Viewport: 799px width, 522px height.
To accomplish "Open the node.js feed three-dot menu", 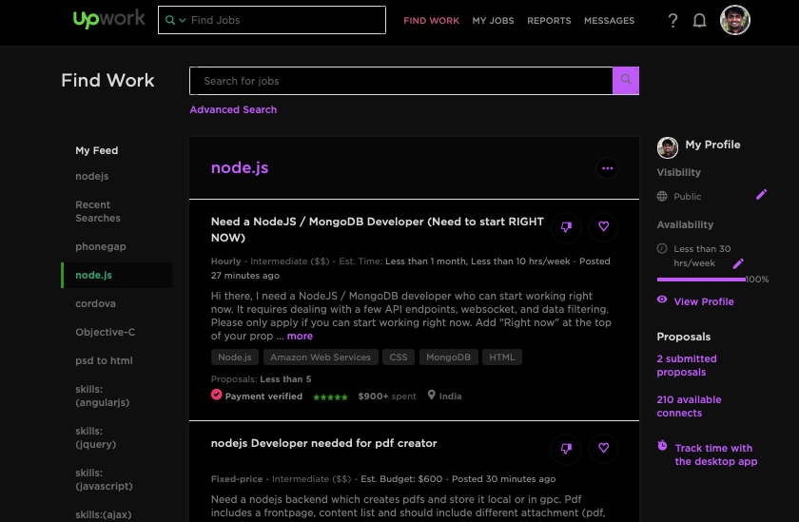I will click(x=607, y=168).
